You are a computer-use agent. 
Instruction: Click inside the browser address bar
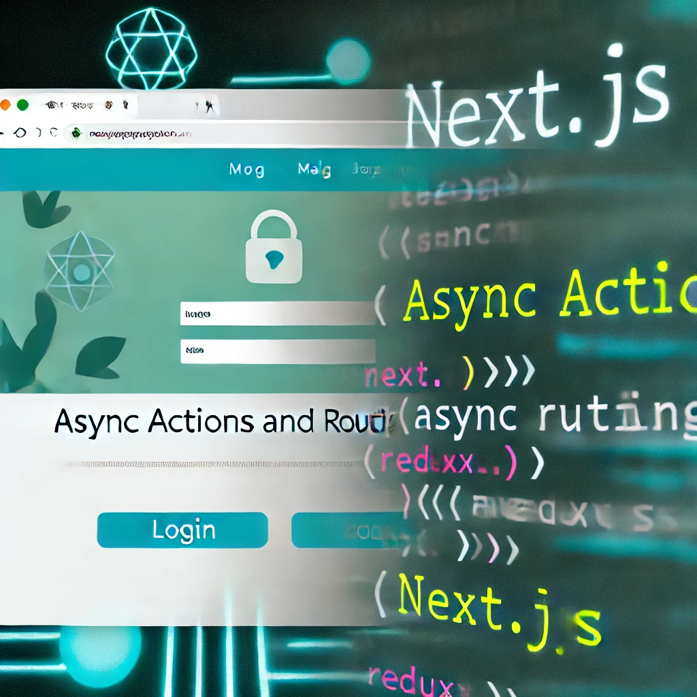click(x=136, y=133)
